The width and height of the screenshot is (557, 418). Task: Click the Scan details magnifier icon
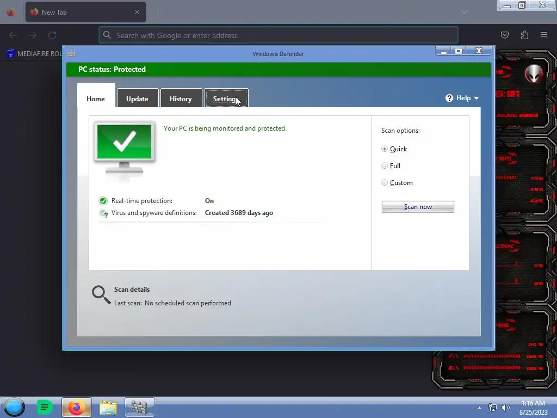[101, 295]
